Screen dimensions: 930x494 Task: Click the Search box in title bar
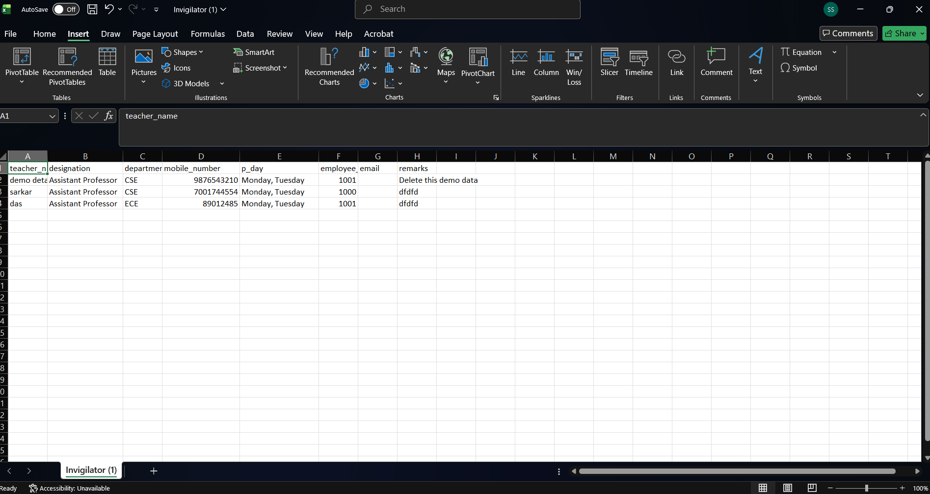467,9
